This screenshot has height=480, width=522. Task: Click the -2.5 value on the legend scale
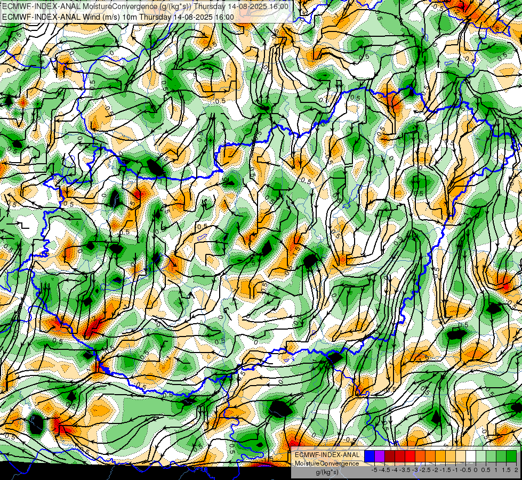(425, 470)
